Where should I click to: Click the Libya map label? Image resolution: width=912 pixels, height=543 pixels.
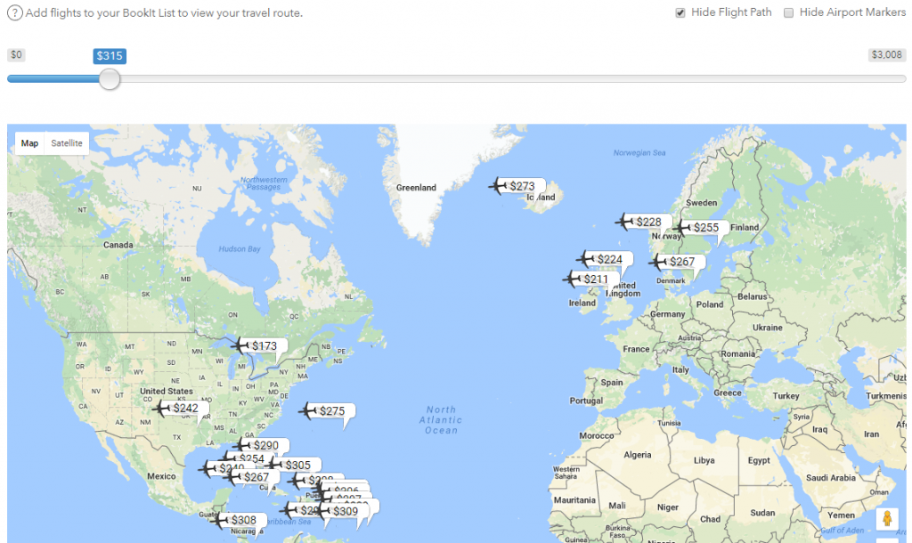(x=704, y=460)
